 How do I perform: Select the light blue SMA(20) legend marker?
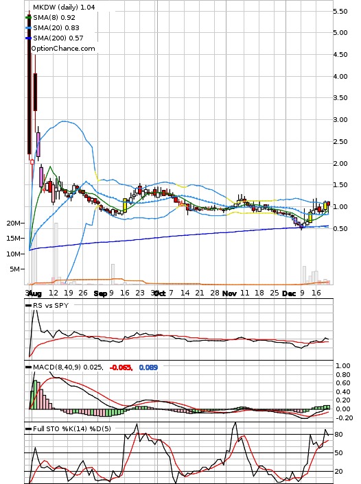tap(28, 28)
